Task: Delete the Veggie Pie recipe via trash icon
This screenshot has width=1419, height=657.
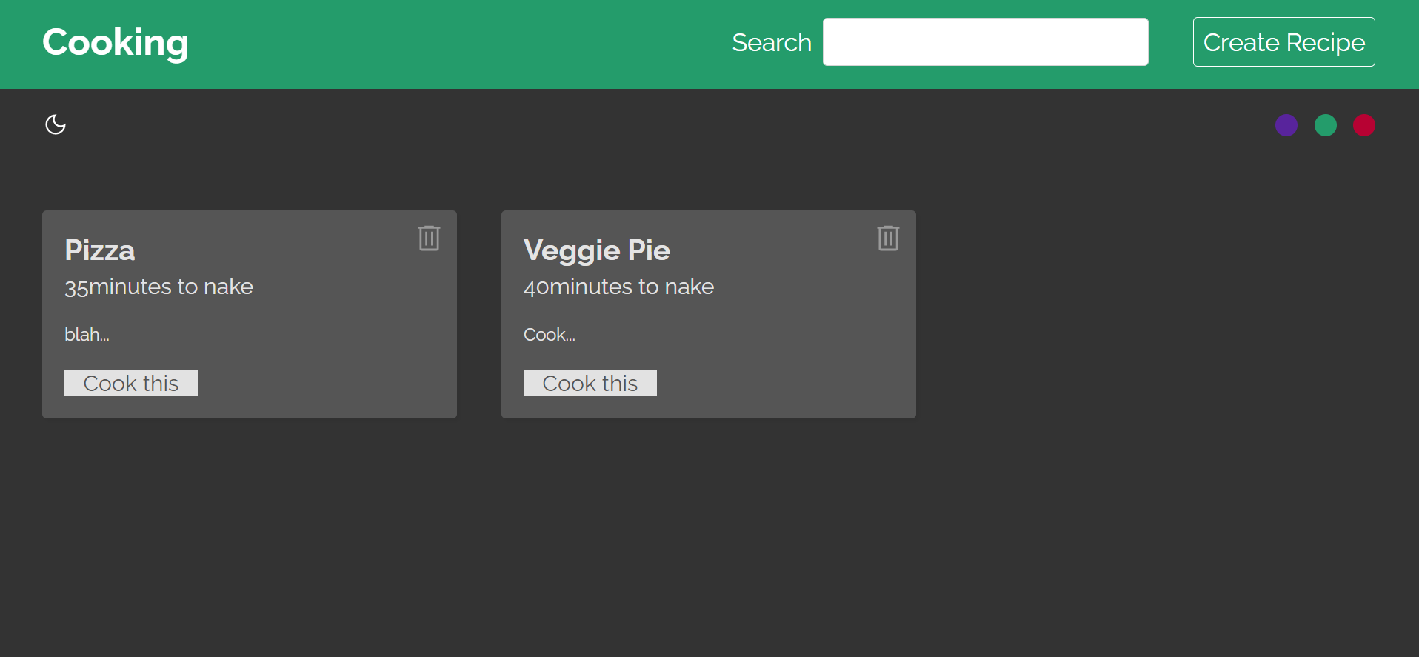Action: (888, 238)
